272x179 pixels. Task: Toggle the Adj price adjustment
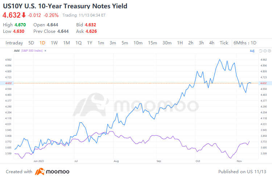pos(252,51)
